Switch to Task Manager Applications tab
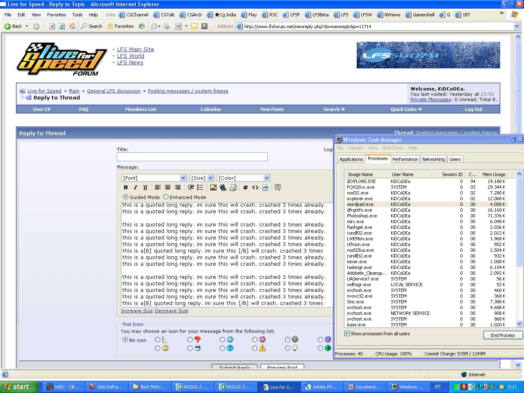Screen dimensions: 524x393 click(x=351, y=159)
